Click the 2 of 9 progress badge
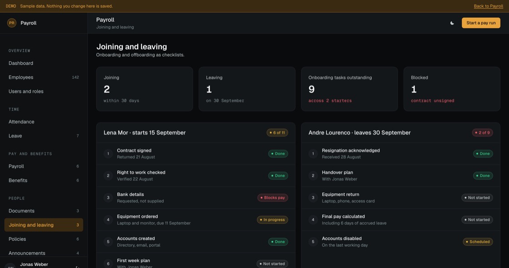 [482, 132]
